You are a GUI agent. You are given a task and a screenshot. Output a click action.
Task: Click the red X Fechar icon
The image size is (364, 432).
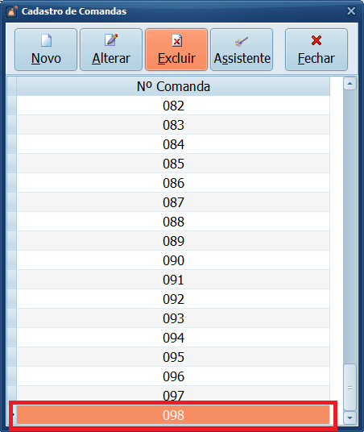[316, 40]
